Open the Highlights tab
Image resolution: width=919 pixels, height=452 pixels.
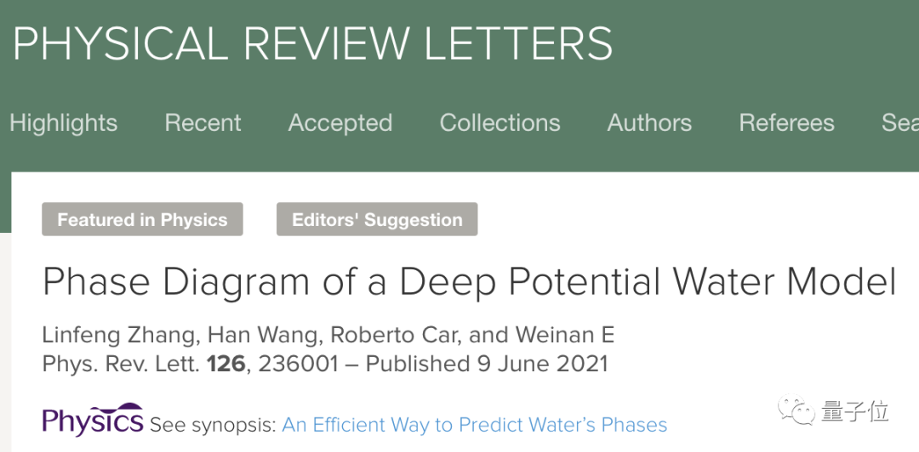(63, 122)
